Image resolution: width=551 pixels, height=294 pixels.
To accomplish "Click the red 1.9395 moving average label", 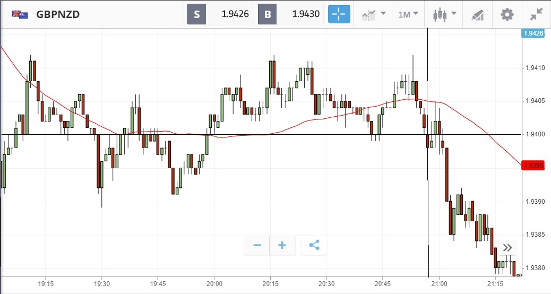I will tap(533, 166).
